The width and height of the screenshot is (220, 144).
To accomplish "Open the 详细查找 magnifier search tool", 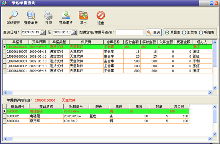I will 13,15.
